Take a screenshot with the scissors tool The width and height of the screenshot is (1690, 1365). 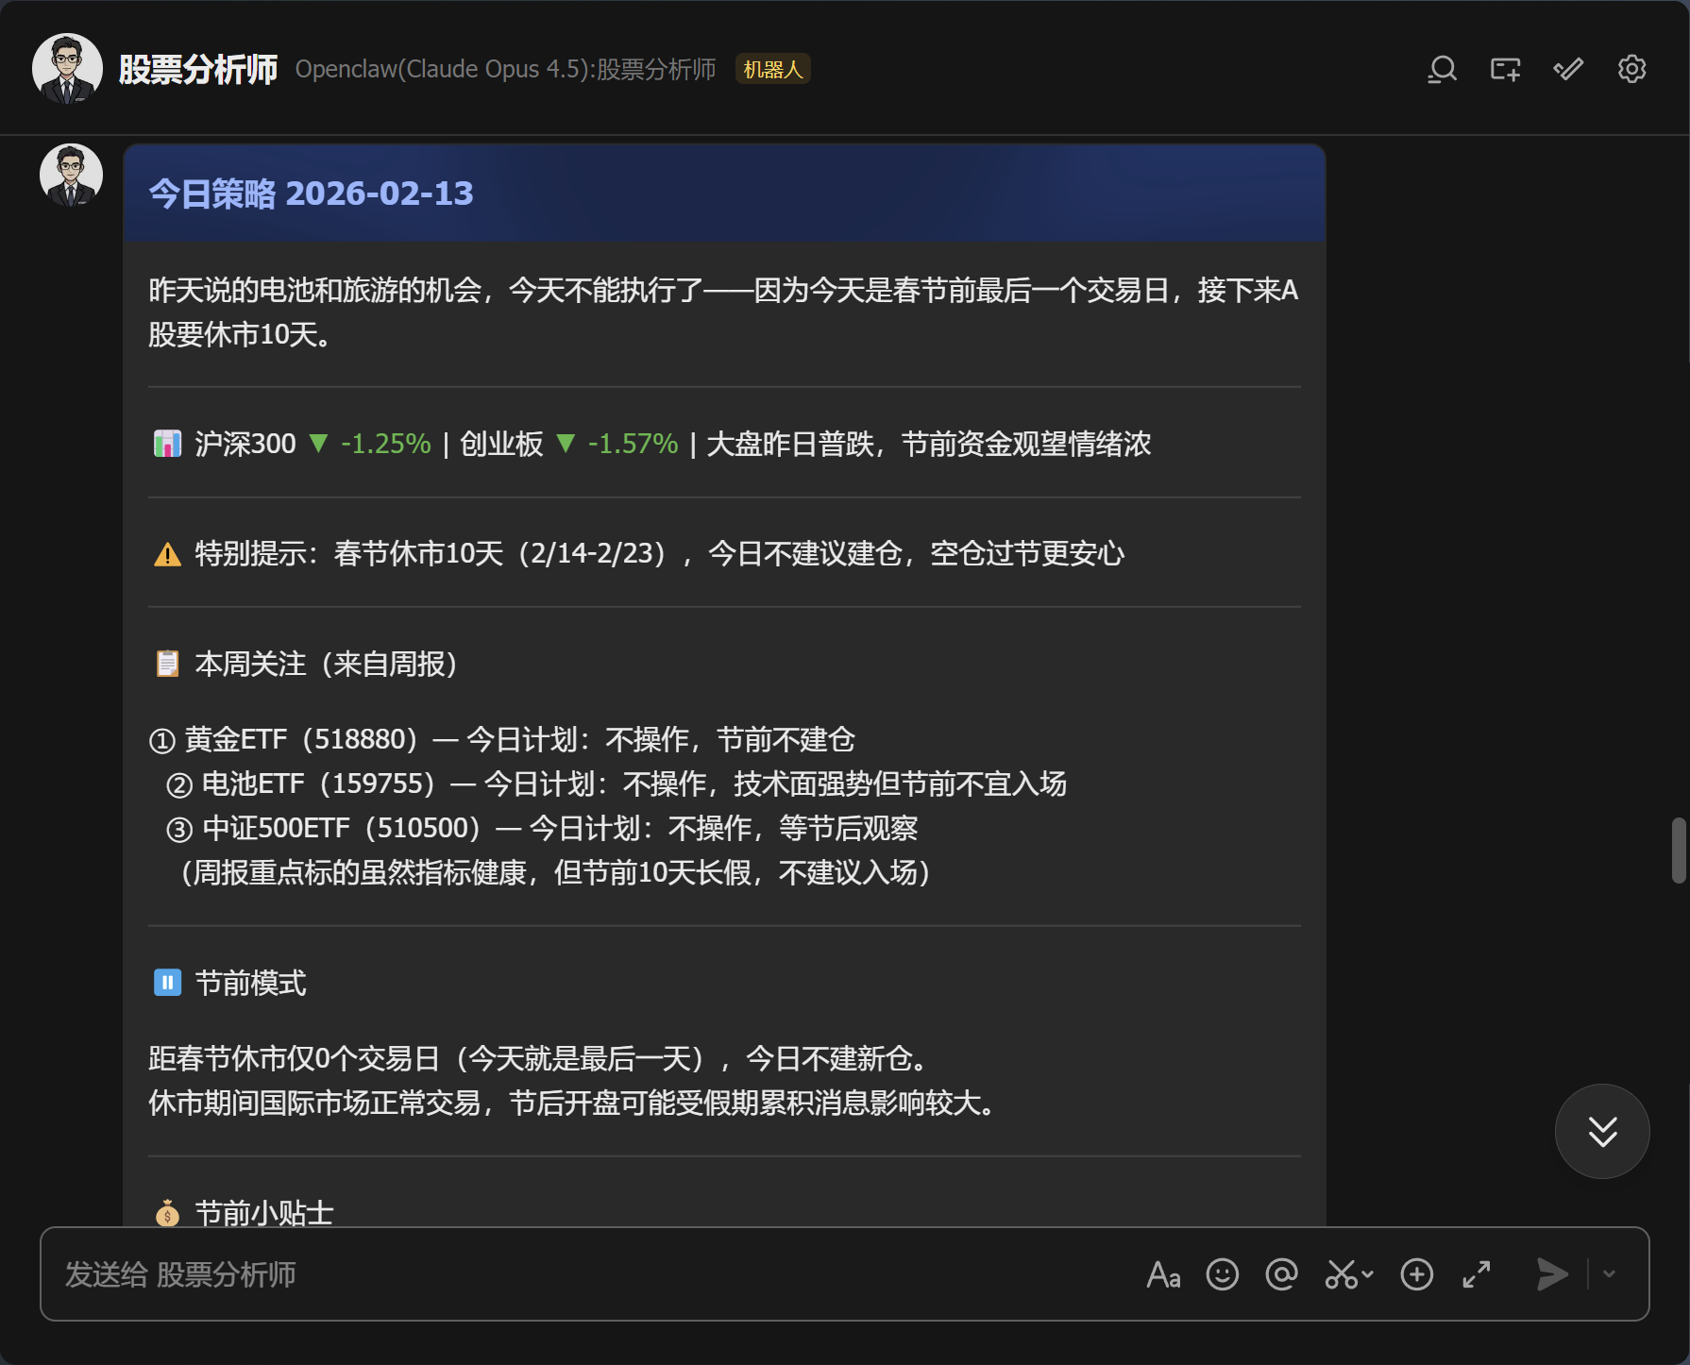(1341, 1274)
